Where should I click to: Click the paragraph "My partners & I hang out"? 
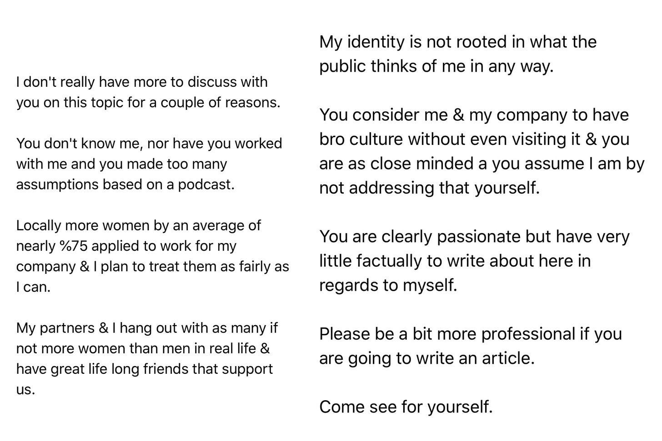coord(147,359)
